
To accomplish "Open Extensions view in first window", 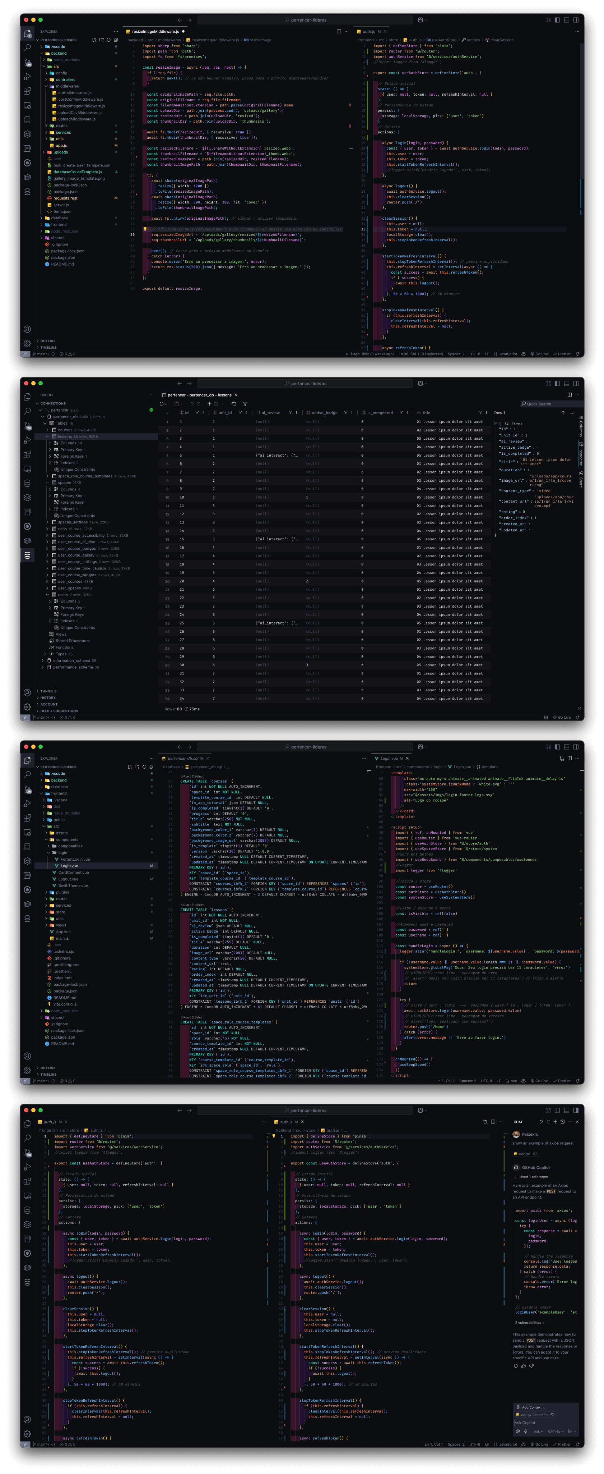I will (x=27, y=91).
